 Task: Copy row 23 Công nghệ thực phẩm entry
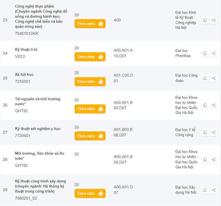pos(205,20)
